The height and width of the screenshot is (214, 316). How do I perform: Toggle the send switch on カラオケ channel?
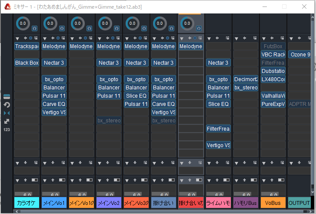(35, 180)
